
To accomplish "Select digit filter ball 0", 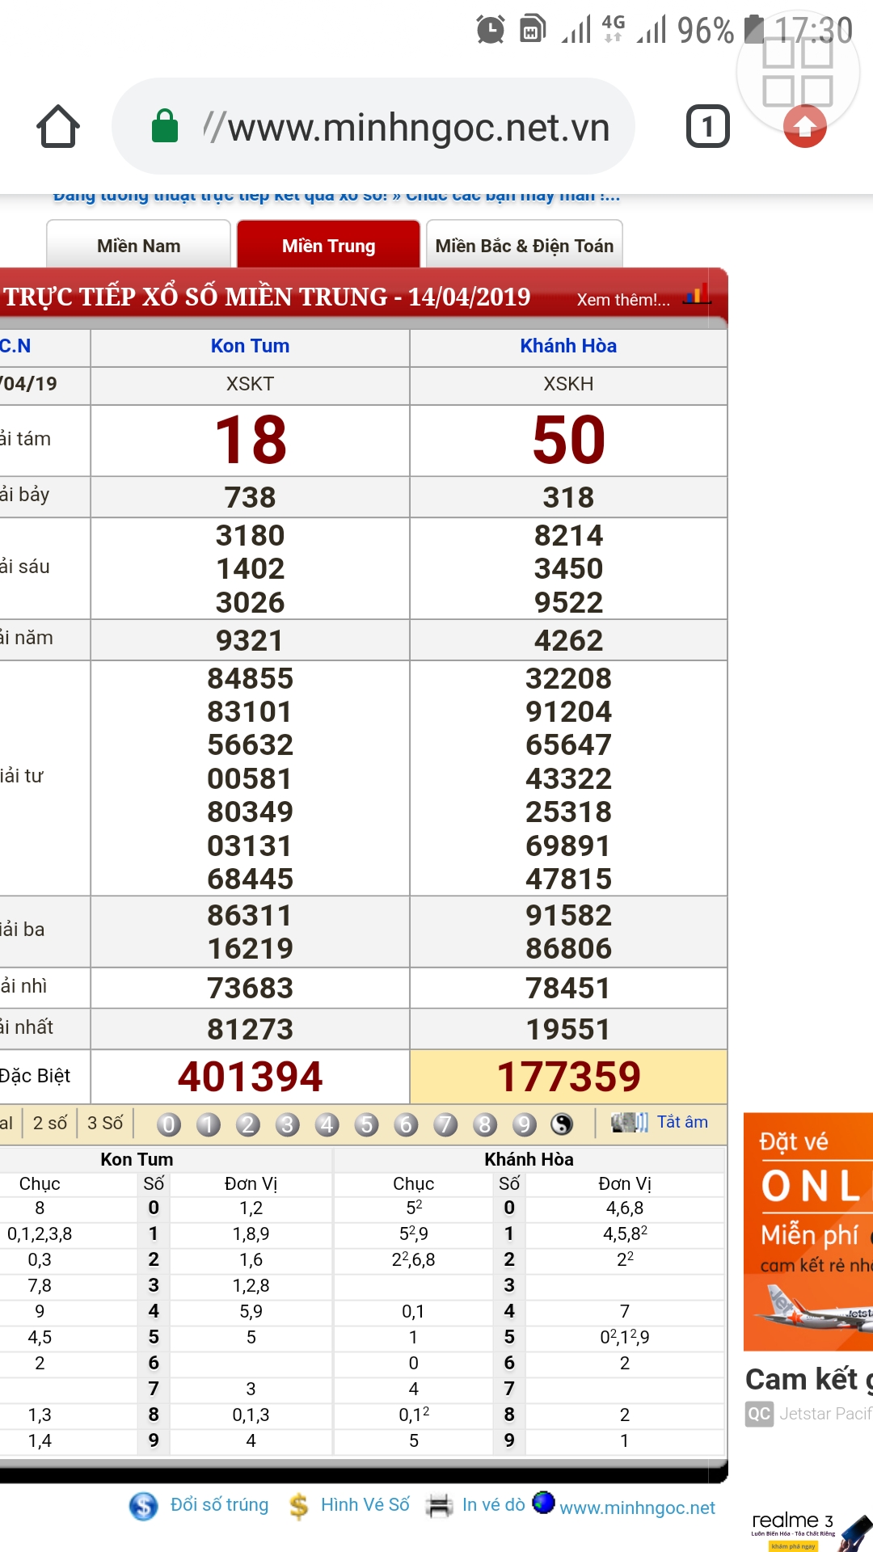I will pos(169,1124).
